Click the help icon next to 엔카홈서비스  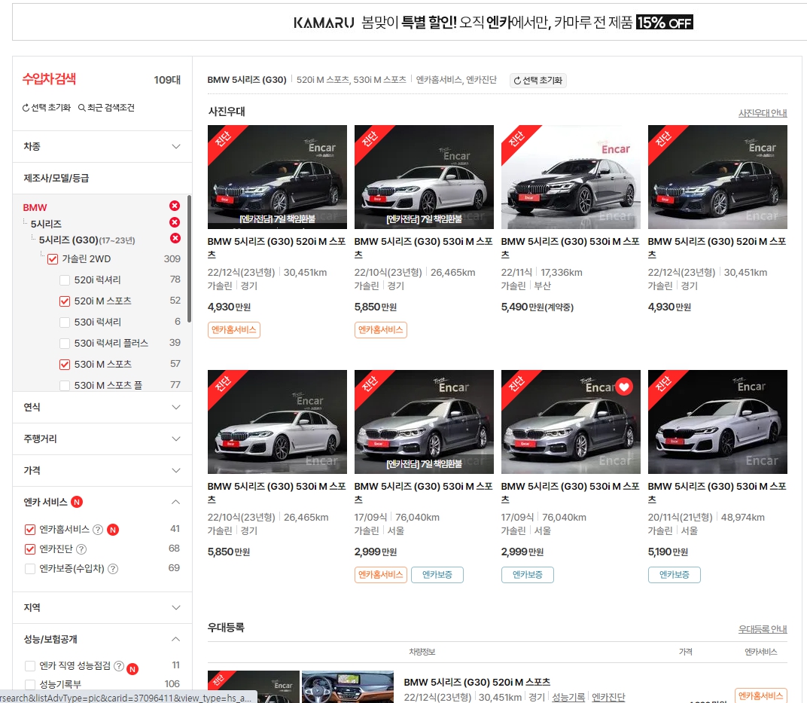coord(98,530)
